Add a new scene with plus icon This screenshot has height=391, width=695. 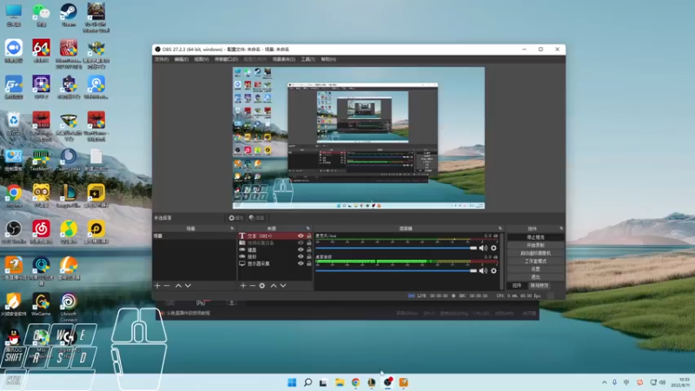[x=157, y=285]
